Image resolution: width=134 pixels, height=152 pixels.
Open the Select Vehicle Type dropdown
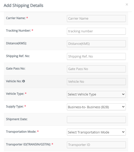(x=96, y=94)
